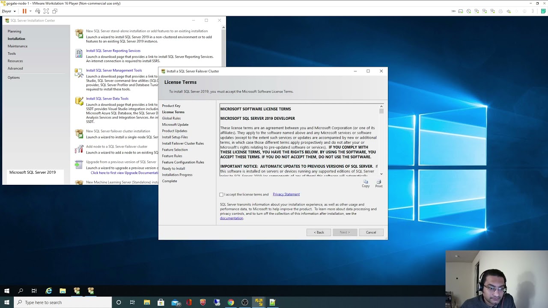
Task: Open the Privacy Statement link
Action: [x=286, y=194]
